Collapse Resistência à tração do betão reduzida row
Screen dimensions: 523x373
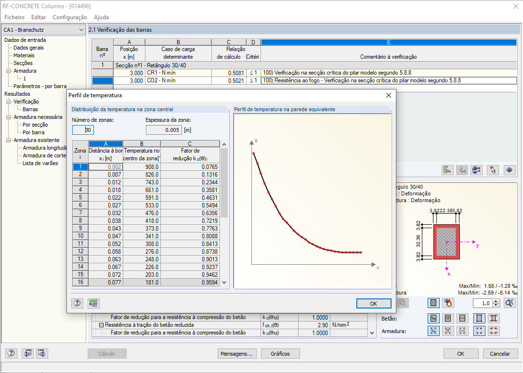click(101, 325)
